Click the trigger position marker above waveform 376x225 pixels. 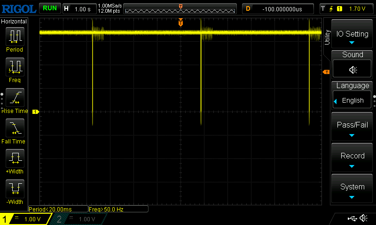pyautogui.click(x=180, y=22)
